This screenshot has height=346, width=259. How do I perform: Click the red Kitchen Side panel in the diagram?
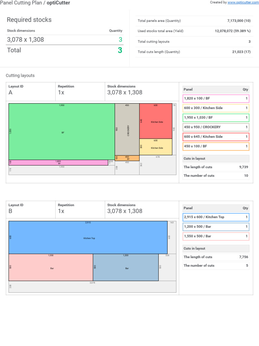(x=156, y=121)
